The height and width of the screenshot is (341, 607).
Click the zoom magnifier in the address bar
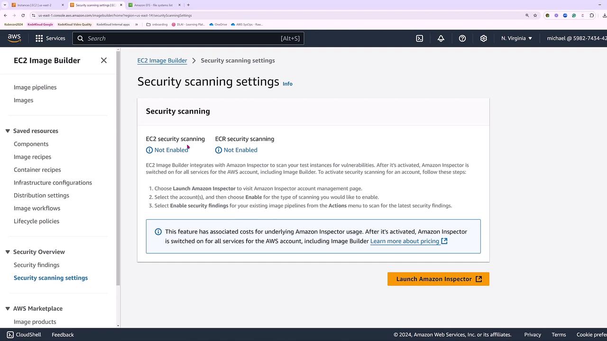click(x=527, y=15)
